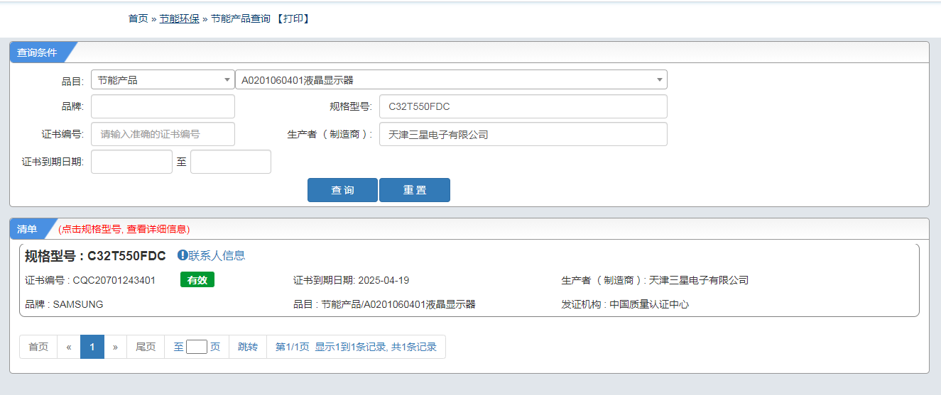Screen dimensions: 941x395
Task: Click the green 有效 status badge
Action: (197, 280)
